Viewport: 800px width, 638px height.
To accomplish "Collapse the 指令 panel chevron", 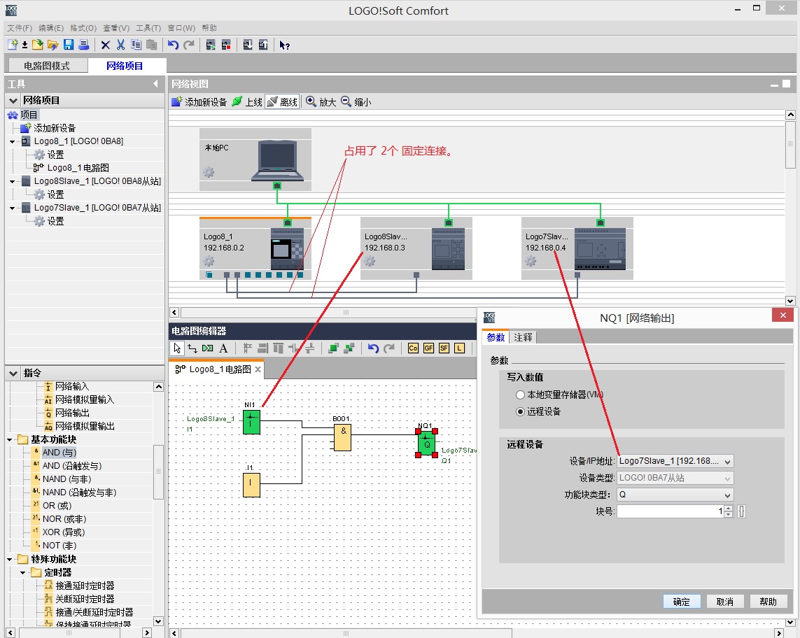I will pyautogui.click(x=13, y=374).
